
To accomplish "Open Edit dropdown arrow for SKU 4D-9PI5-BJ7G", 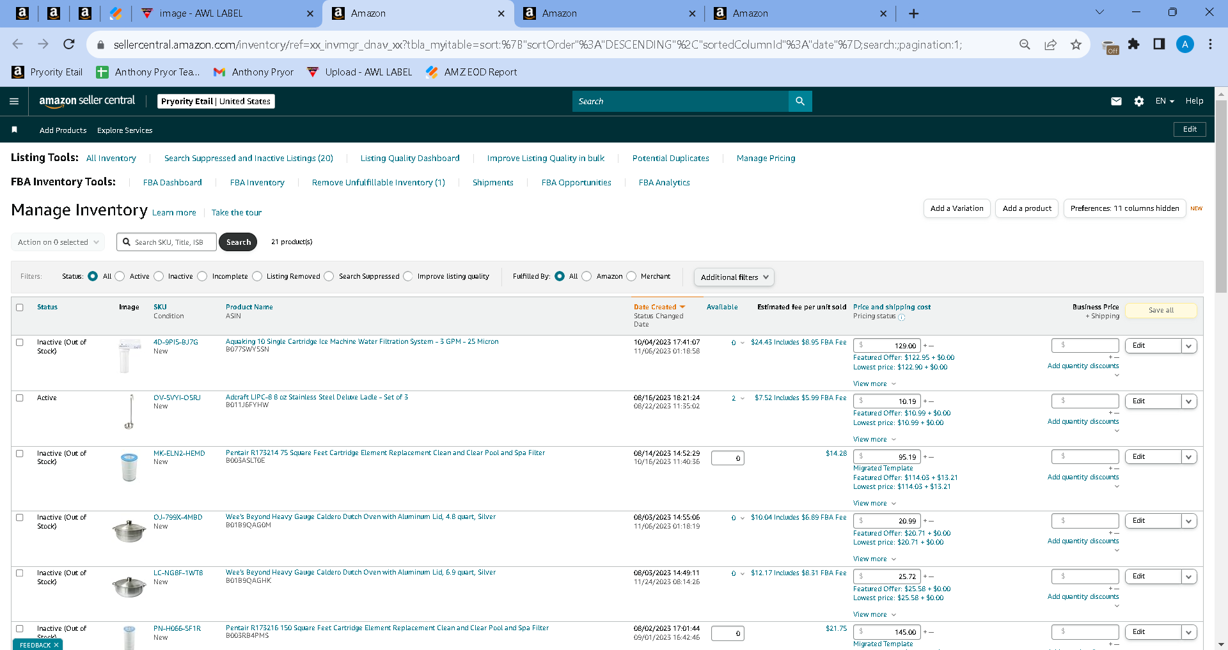I will (1188, 346).
